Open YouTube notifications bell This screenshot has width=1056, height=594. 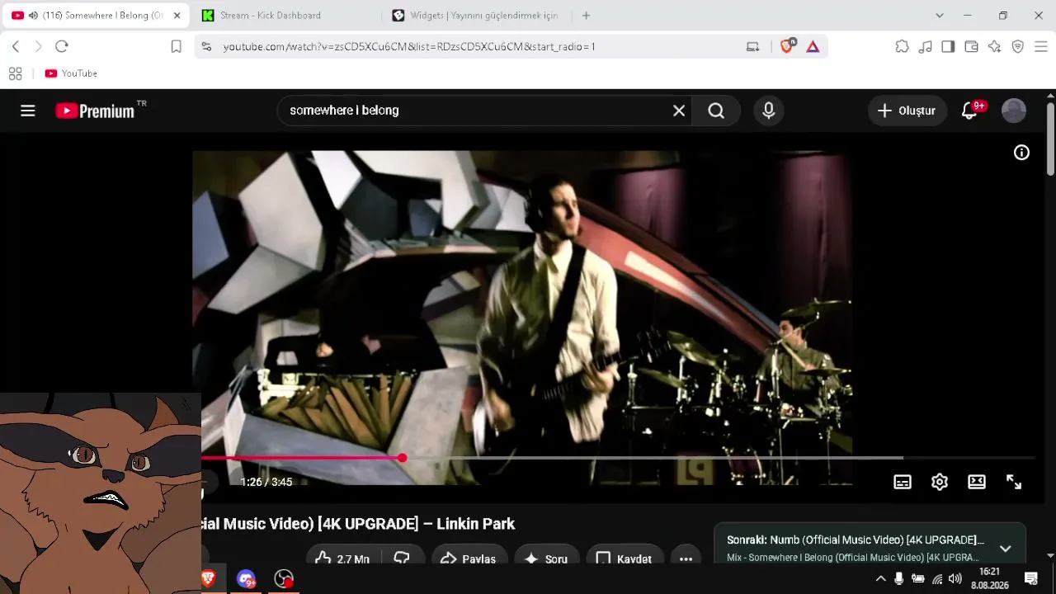click(970, 111)
